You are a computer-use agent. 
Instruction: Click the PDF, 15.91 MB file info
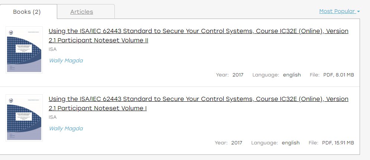point(338,143)
